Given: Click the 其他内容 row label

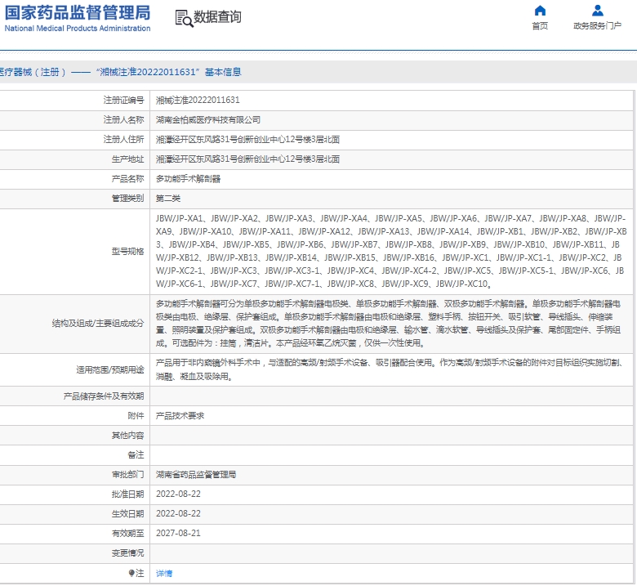Looking at the screenshot, I should click(127, 436).
